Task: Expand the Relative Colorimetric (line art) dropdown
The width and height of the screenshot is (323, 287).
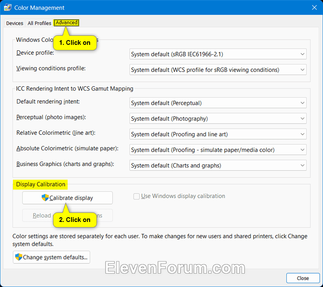Action: click(x=218, y=134)
